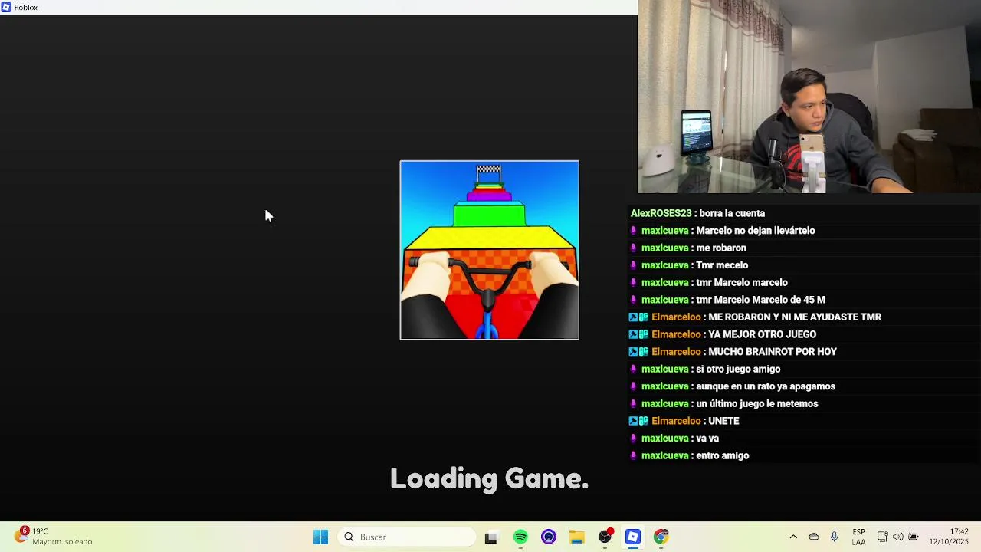The width and height of the screenshot is (981, 552).
Task: Click the microphone tray icon
Action: coord(834,537)
